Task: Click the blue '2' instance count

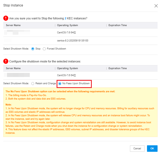Action: (66, 18)
